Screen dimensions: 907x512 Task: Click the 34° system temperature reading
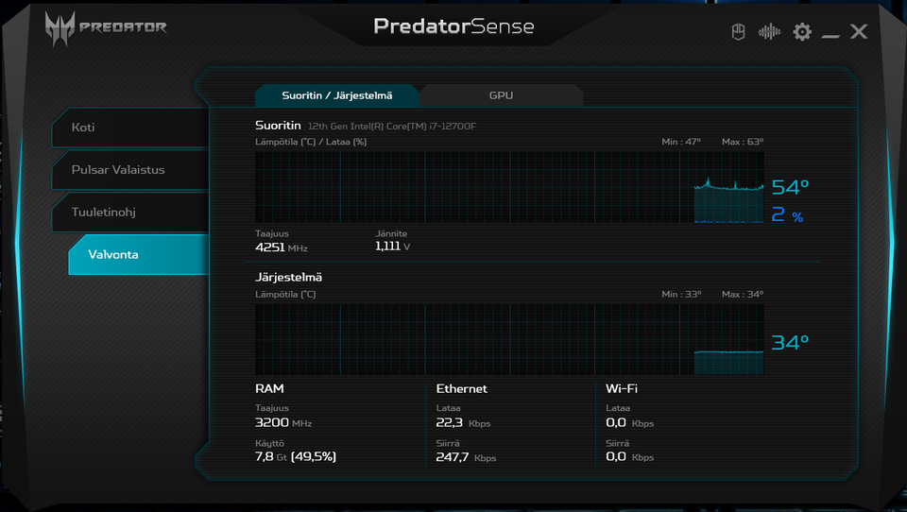[x=790, y=343]
